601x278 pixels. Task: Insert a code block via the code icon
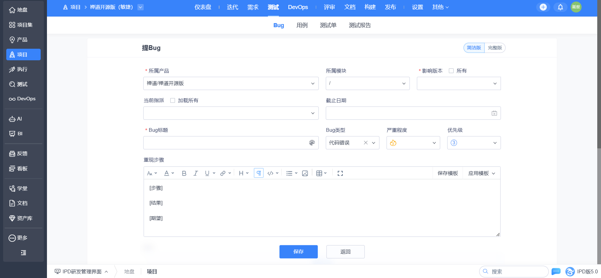[x=270, y=173]
